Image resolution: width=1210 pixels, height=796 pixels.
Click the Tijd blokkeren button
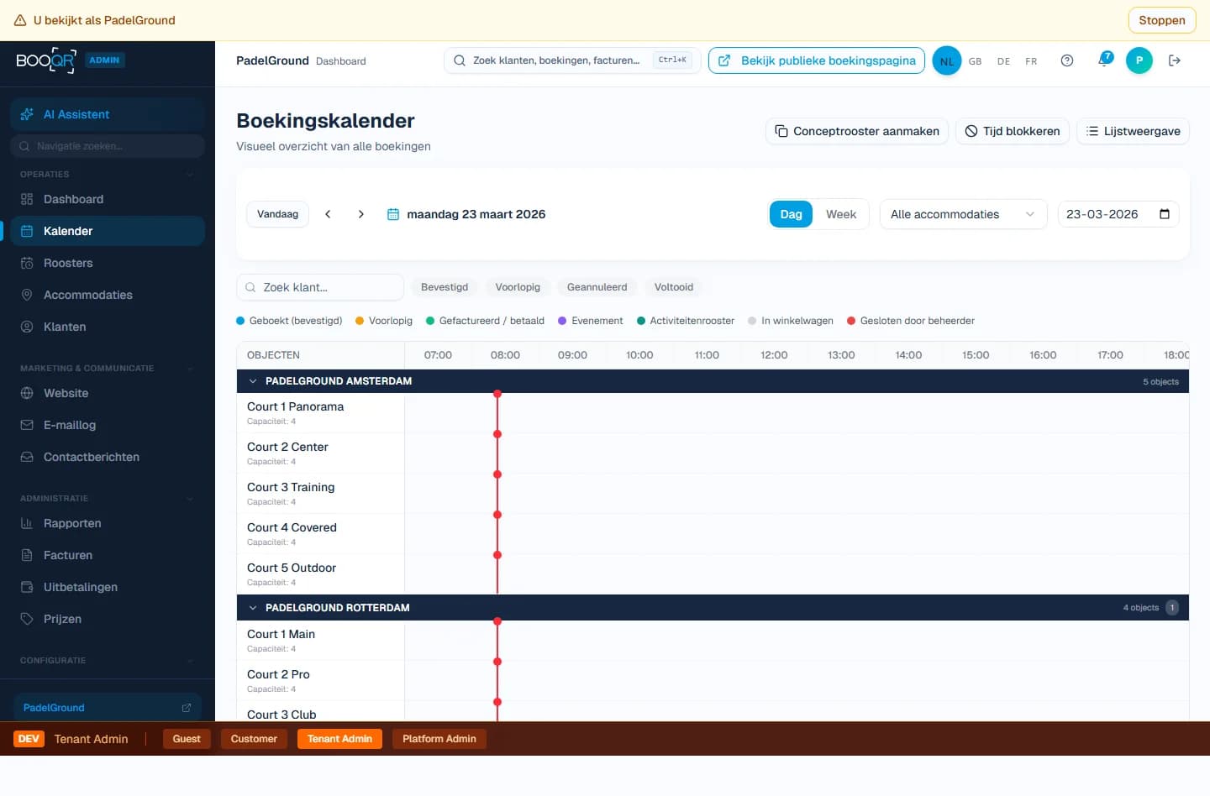tap(1012, 131)
